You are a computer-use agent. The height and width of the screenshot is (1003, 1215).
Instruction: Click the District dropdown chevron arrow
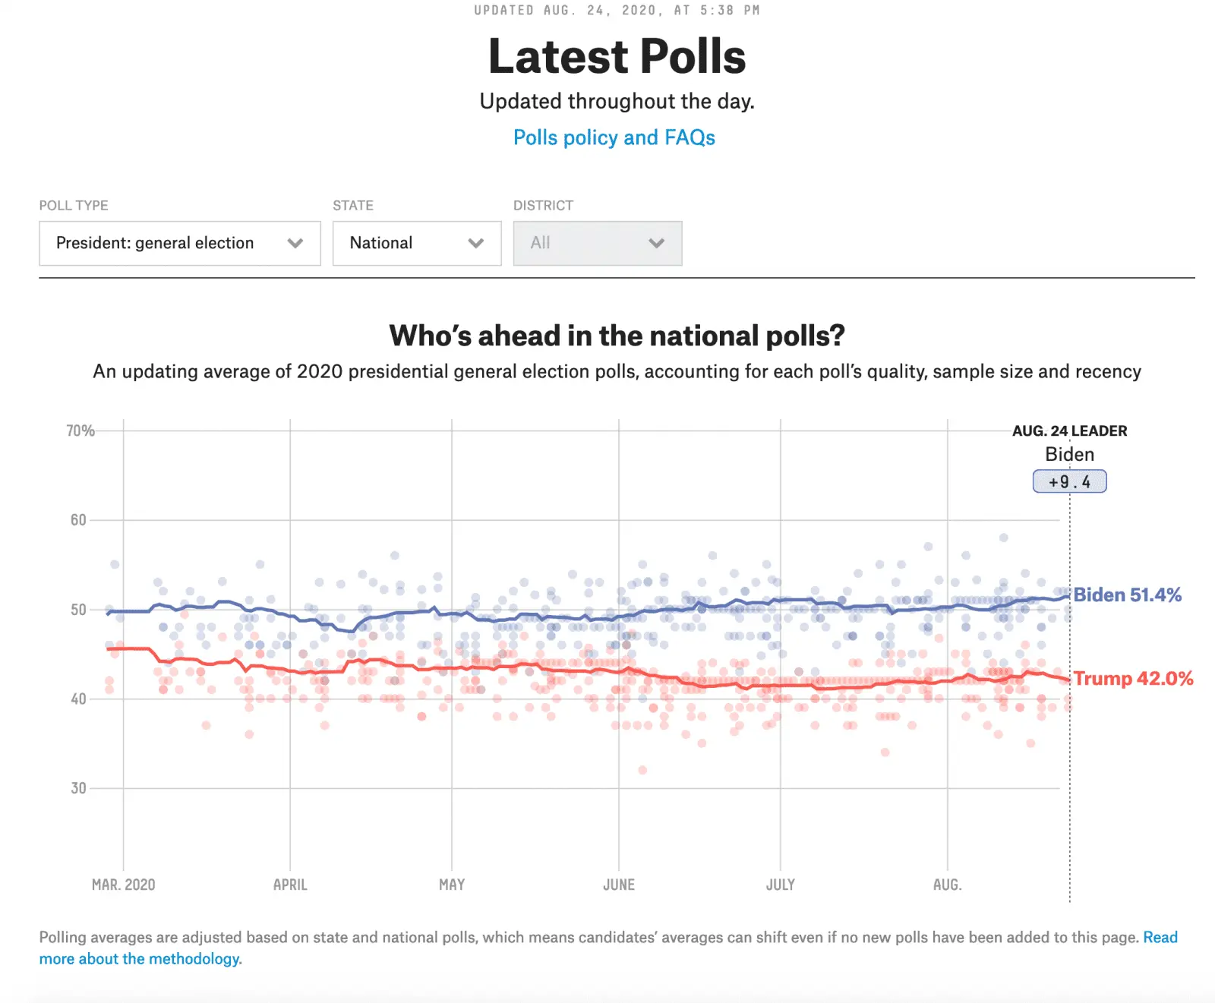pyautogui.click(x=656, y=243)
